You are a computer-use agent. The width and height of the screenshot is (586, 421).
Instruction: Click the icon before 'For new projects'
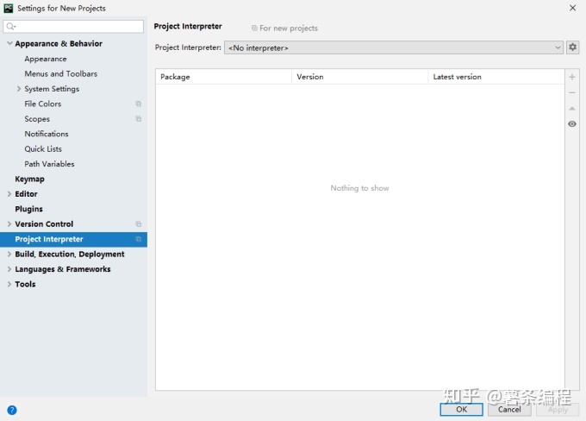click(x=254, y=28)
